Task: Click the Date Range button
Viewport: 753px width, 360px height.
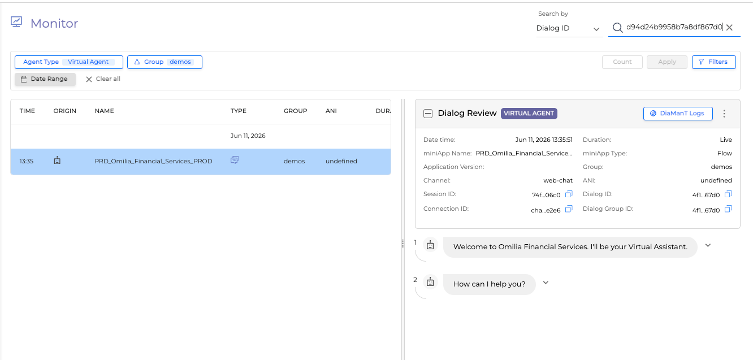Action: pos(45,79)
